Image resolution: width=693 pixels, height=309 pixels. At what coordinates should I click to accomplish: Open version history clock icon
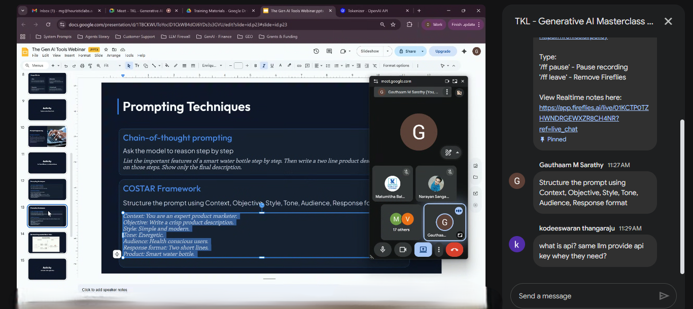coord(316,51)
